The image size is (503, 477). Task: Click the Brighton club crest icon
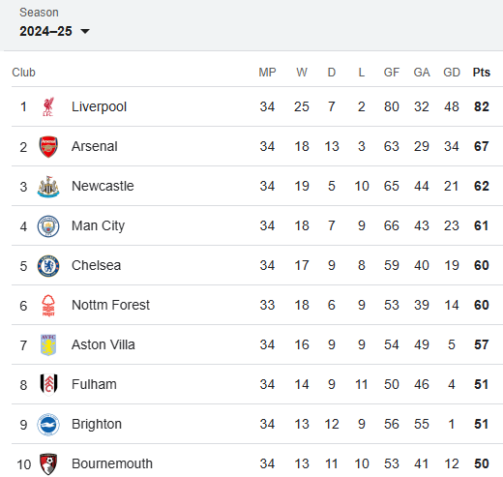point(48,425)
